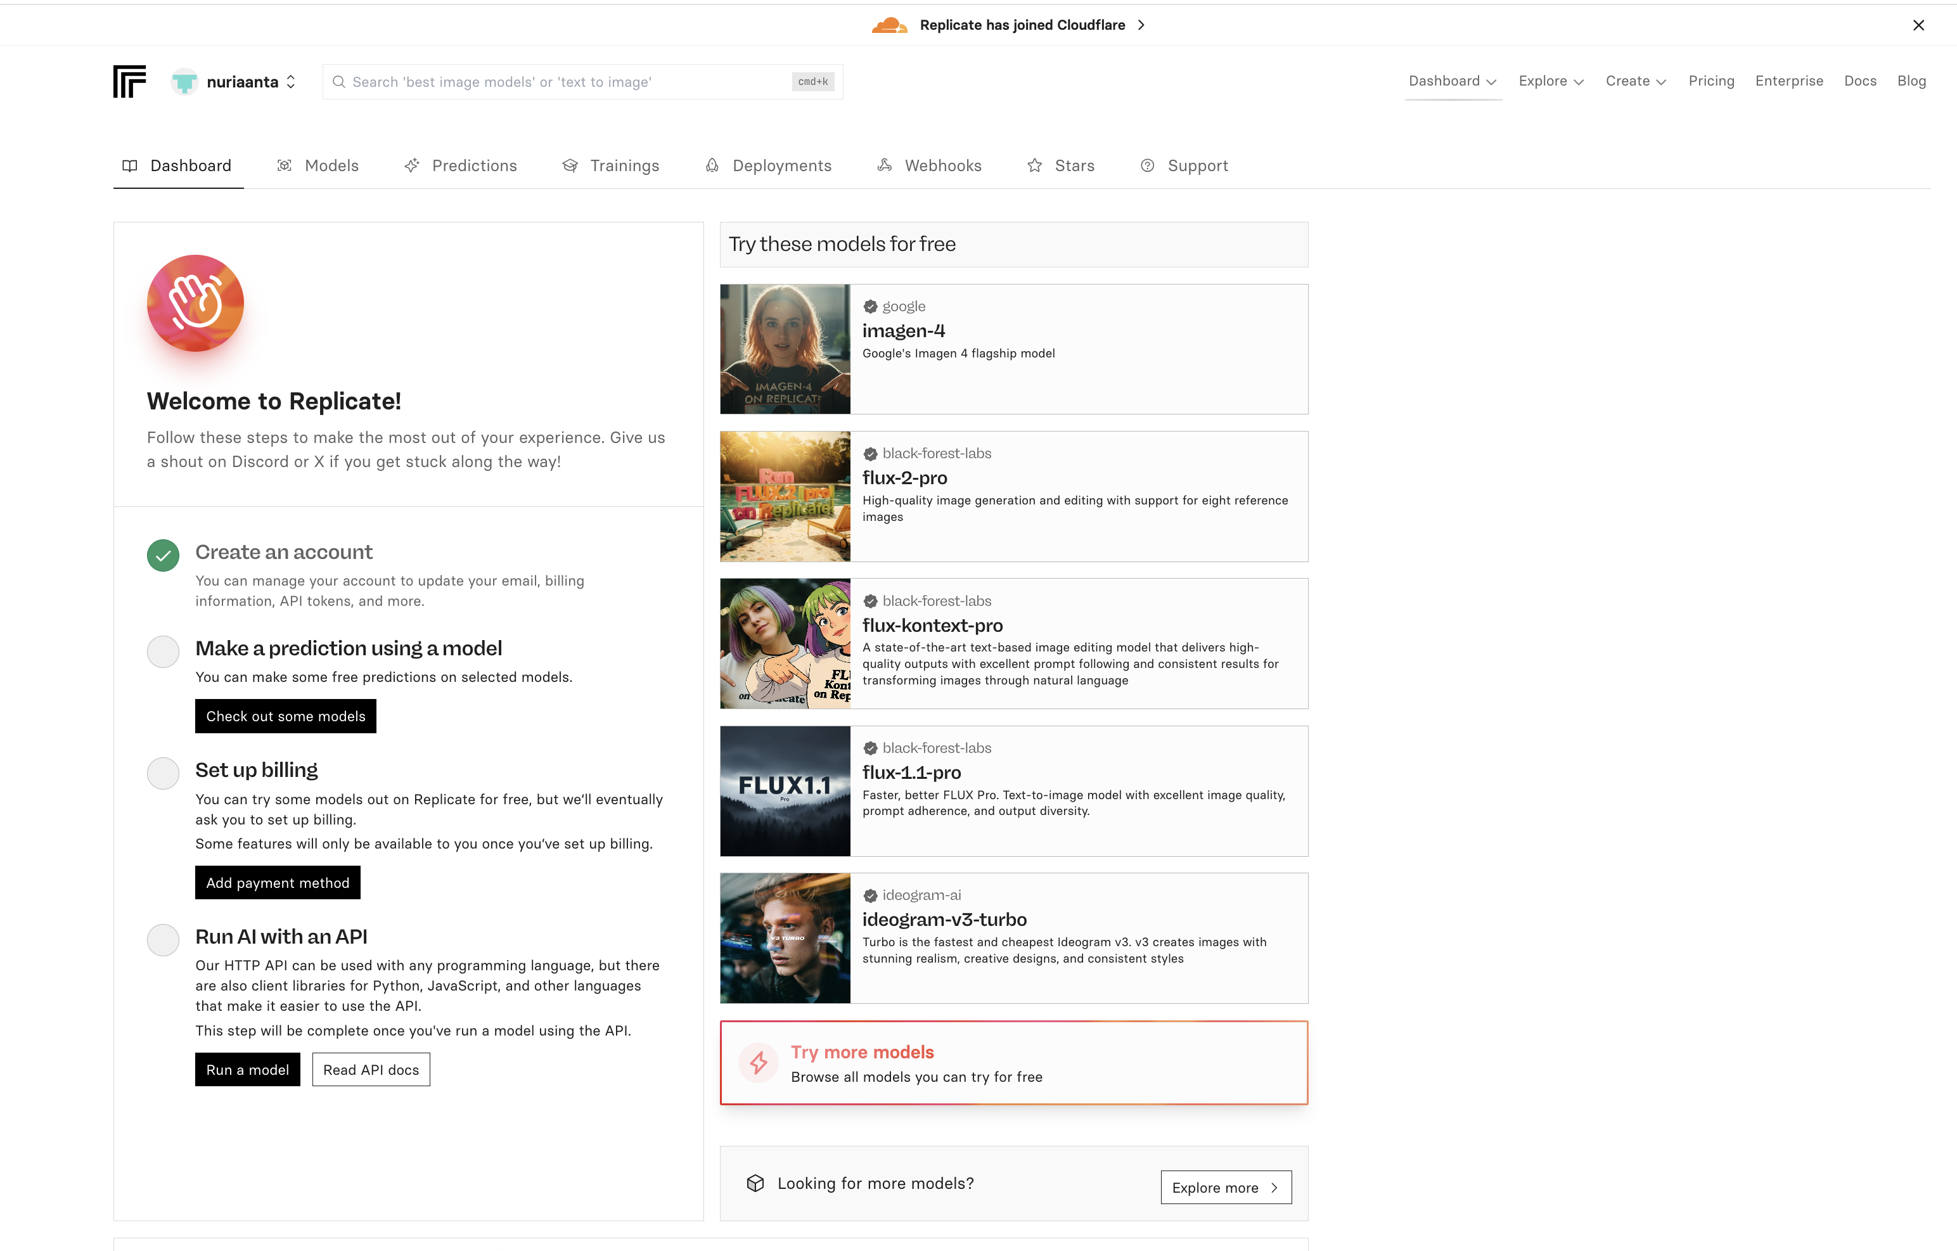Click the Replicate logo icon

(129, 81)
